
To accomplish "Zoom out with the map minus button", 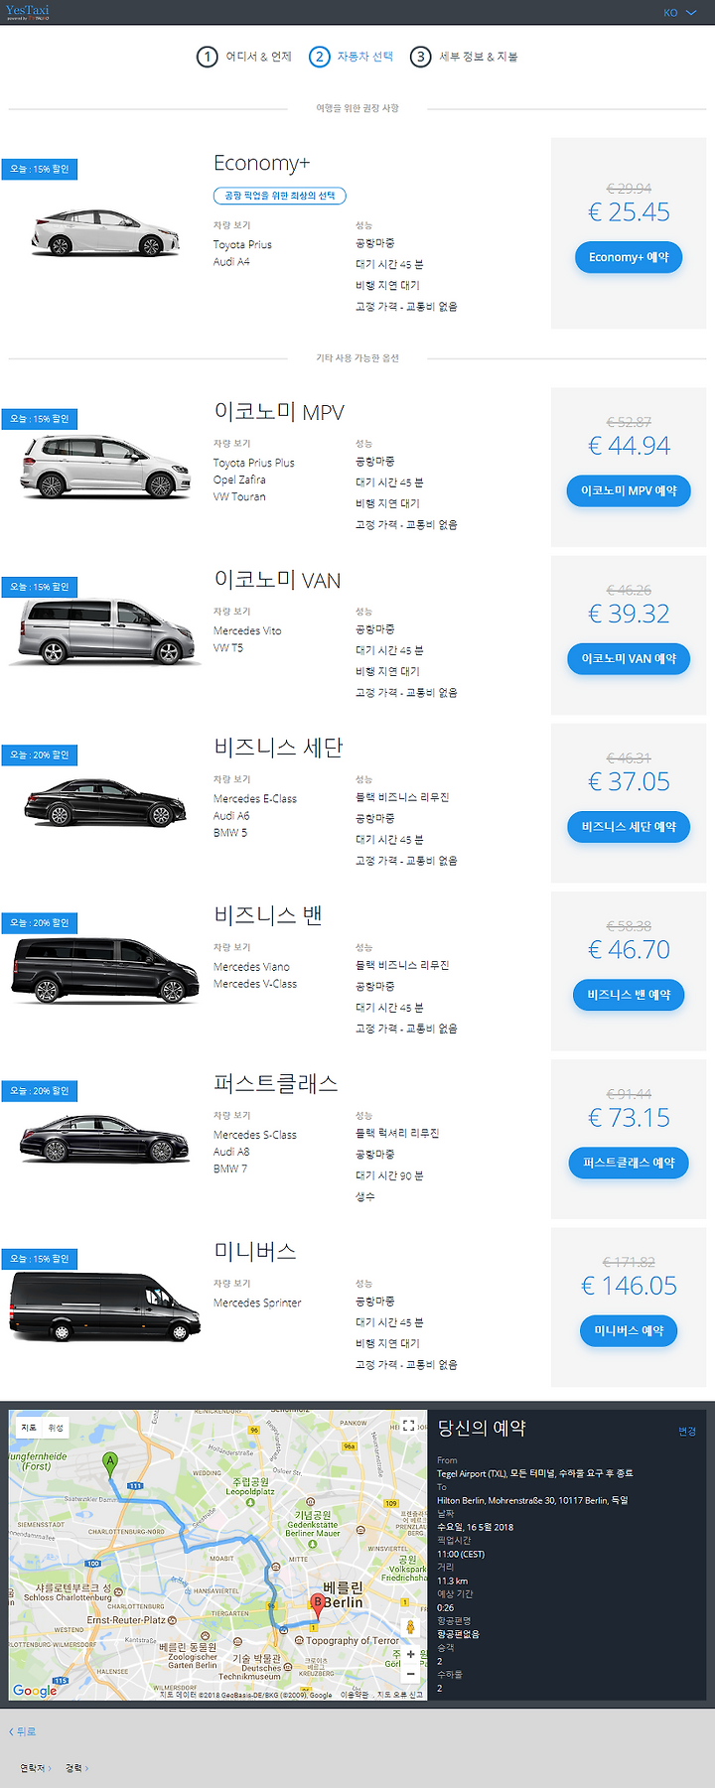I will pyautogui.click(x=410, y=1673).
